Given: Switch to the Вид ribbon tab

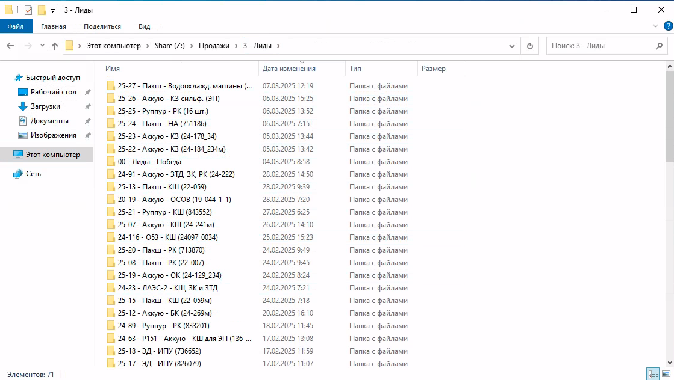Looking at the screenshot, I should [x=144, y=26].
